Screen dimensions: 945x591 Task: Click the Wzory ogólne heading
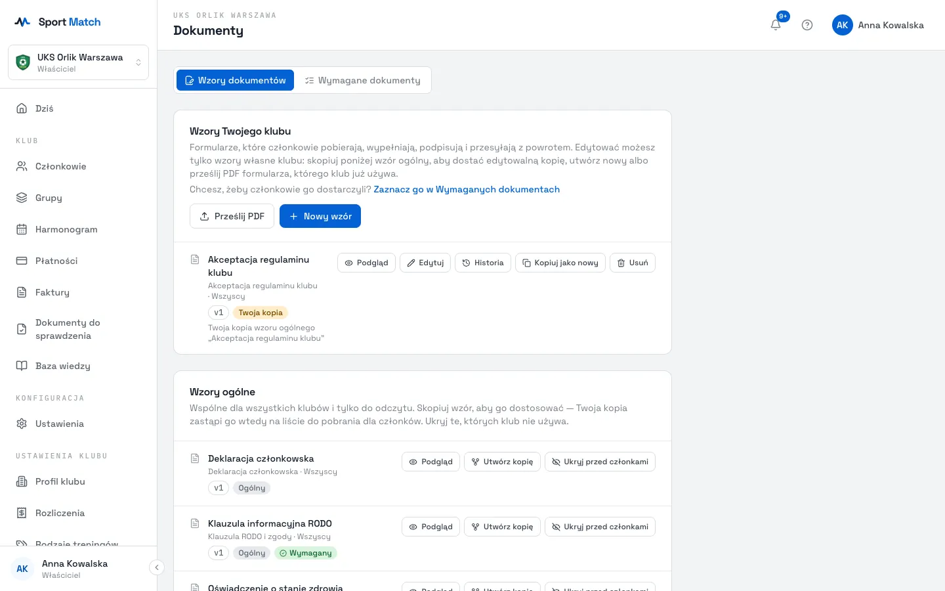click(222, 392)
